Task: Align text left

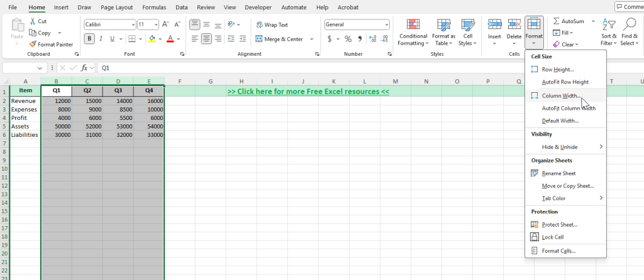Action: 195,39
